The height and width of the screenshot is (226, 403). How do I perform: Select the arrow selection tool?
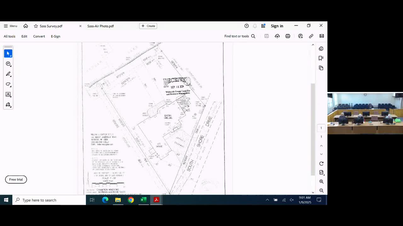[8, 53]
